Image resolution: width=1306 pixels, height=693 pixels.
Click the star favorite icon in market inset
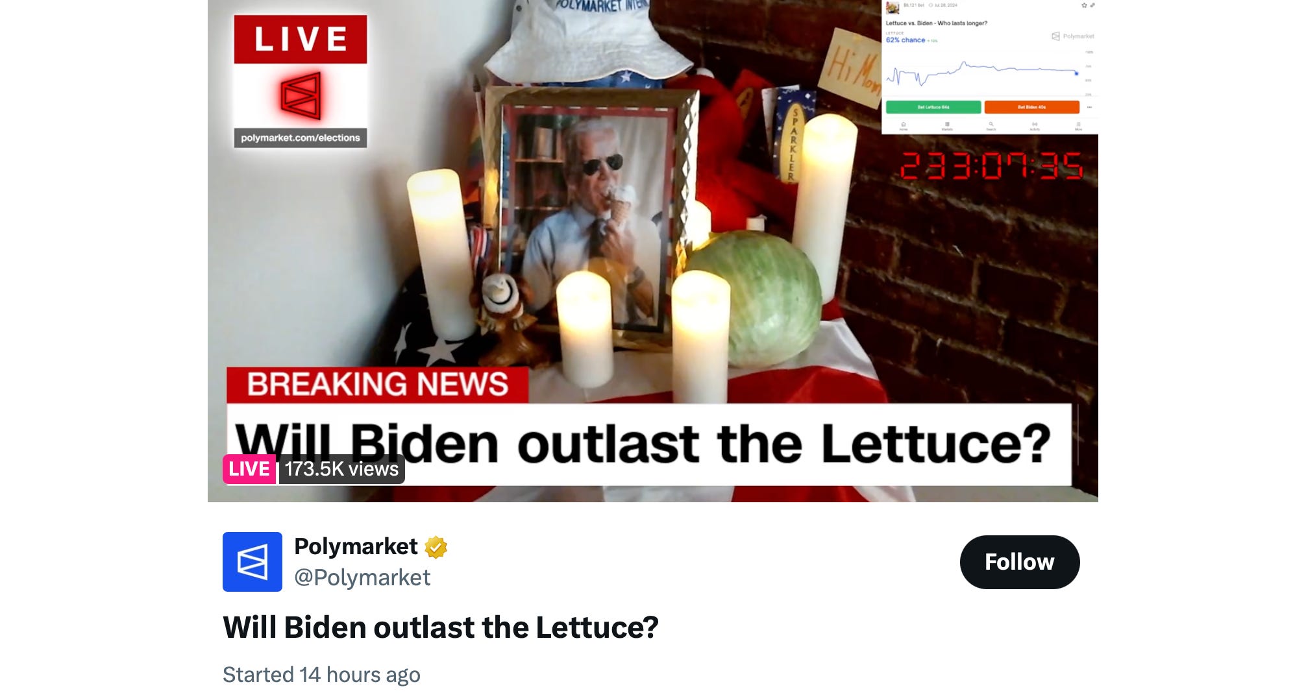coord(1084,5)
